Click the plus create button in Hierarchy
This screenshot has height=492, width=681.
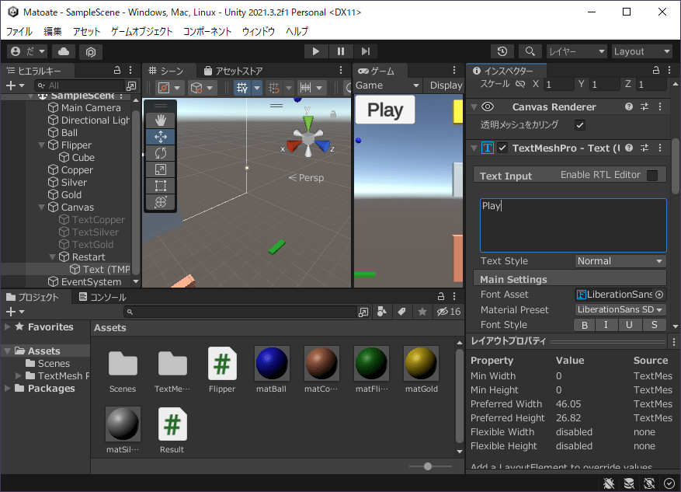click(16, 85)
